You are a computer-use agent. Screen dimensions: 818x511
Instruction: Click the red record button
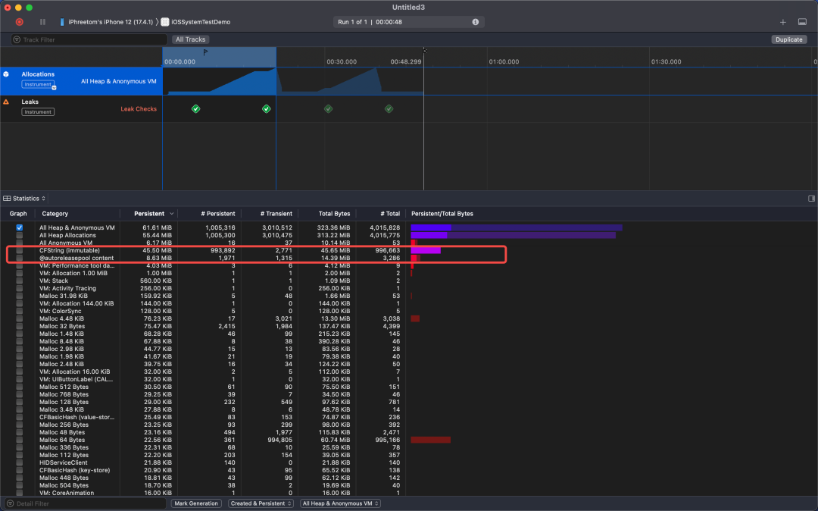click(19, 22)
